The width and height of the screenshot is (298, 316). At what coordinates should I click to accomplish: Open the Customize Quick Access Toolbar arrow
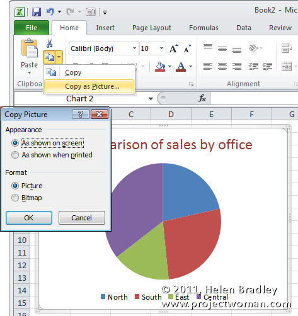pos(105,13)
